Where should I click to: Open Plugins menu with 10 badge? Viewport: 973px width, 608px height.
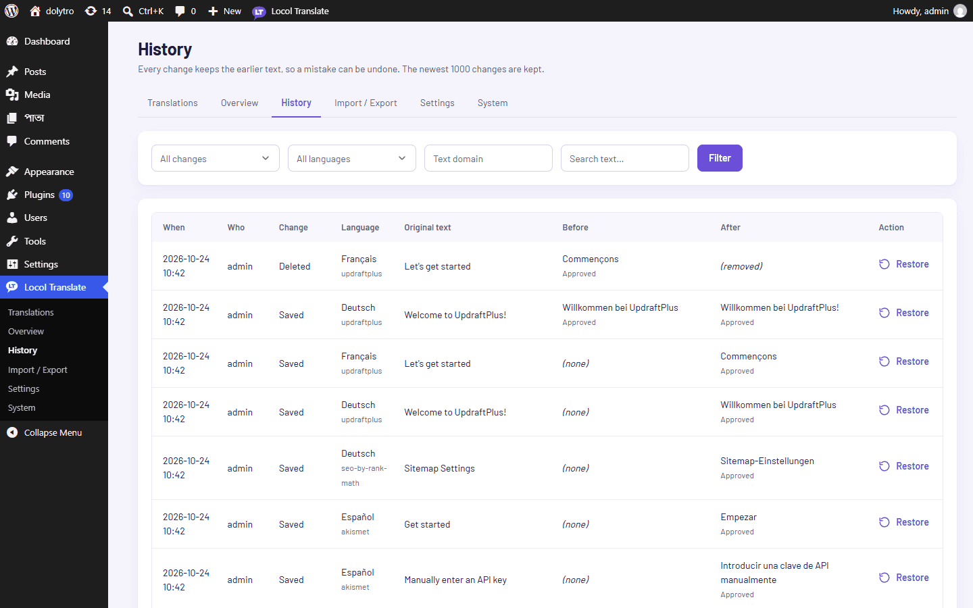point(54,195)
